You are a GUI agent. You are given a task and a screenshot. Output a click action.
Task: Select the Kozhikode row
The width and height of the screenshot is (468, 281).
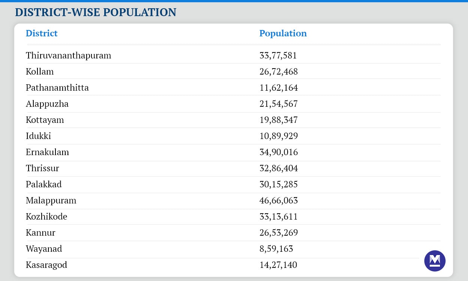point(46,217)
